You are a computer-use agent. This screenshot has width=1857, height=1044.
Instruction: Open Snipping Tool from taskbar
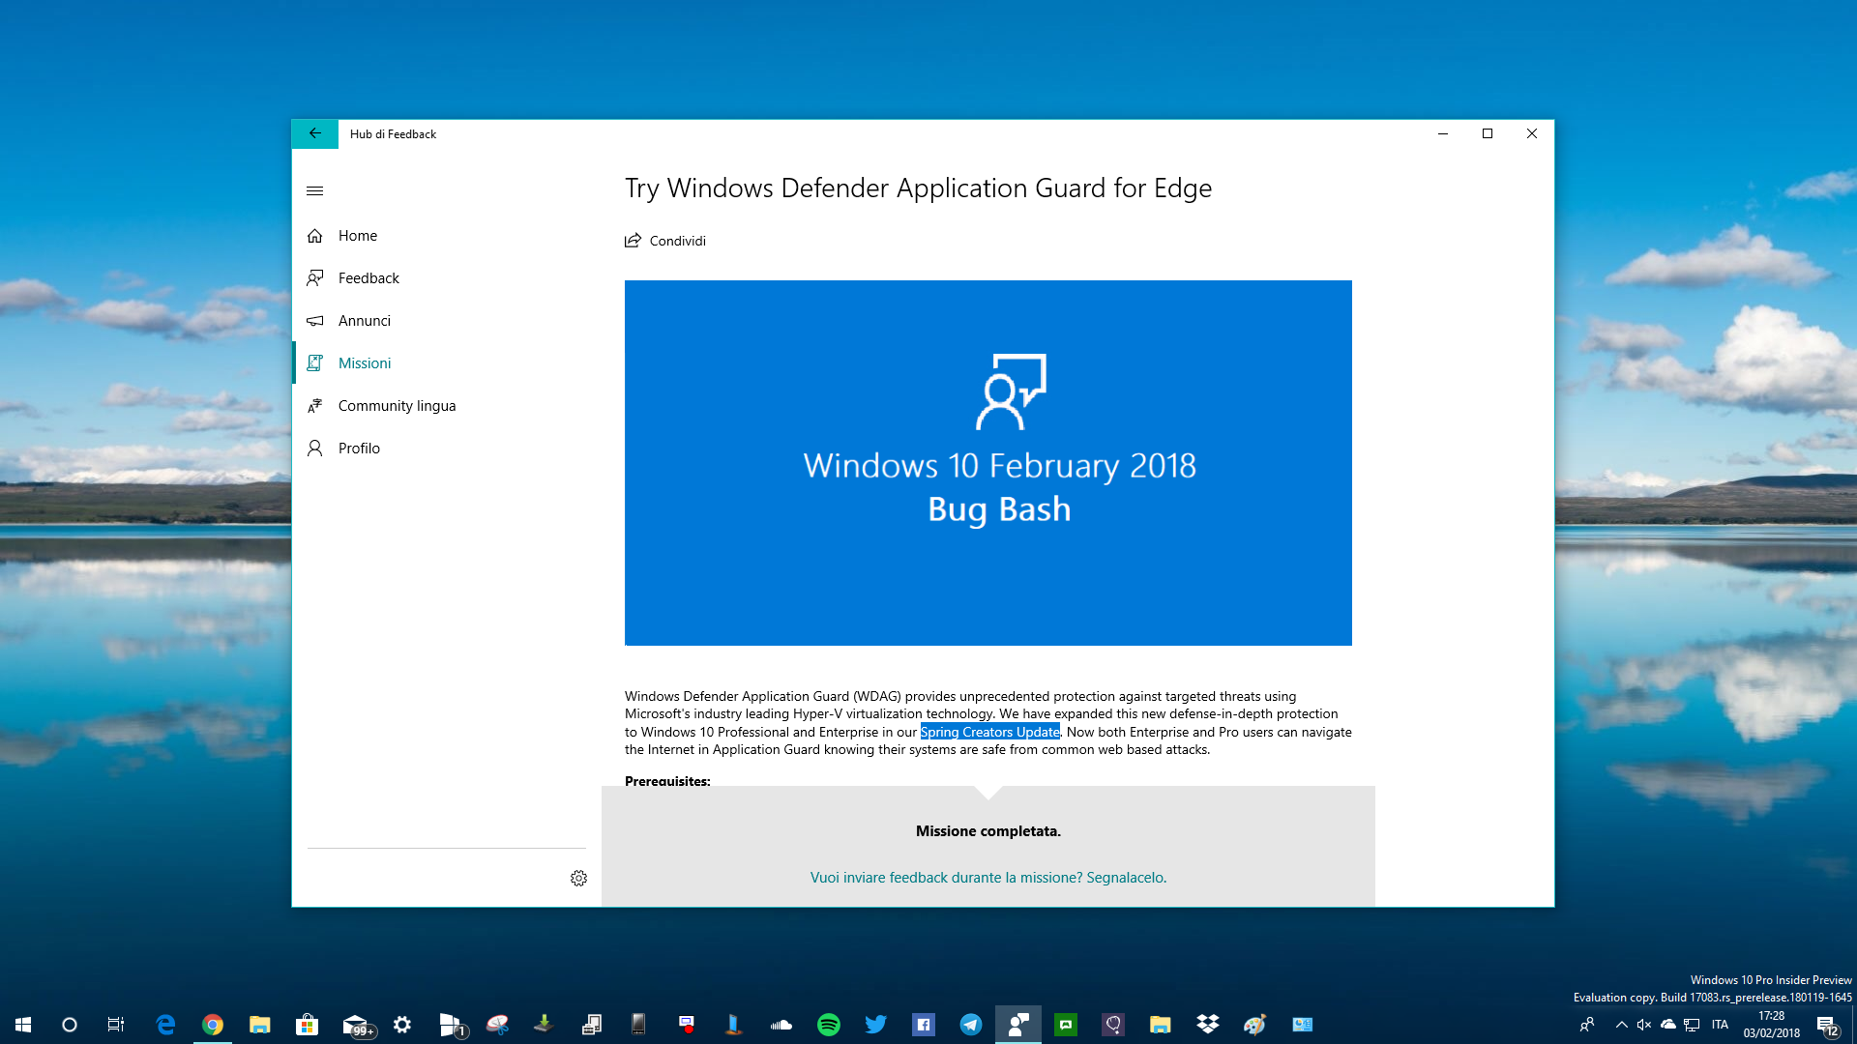[x=497, y=1025]
